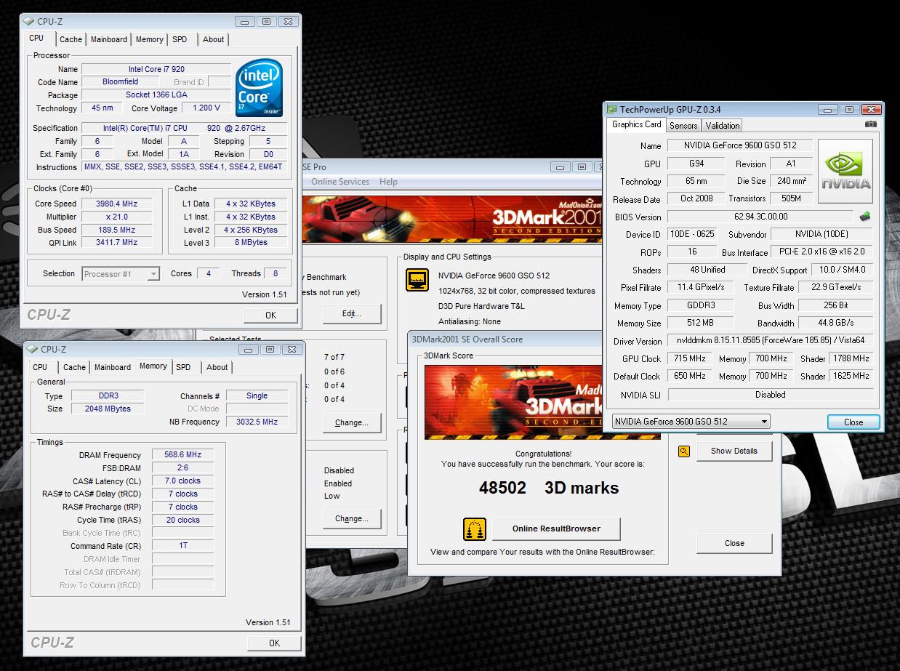Click the Shader 1788 MHz field
The height and width of the screenshot is (671, 900).
pyautogui.click(x=851, y=358)
